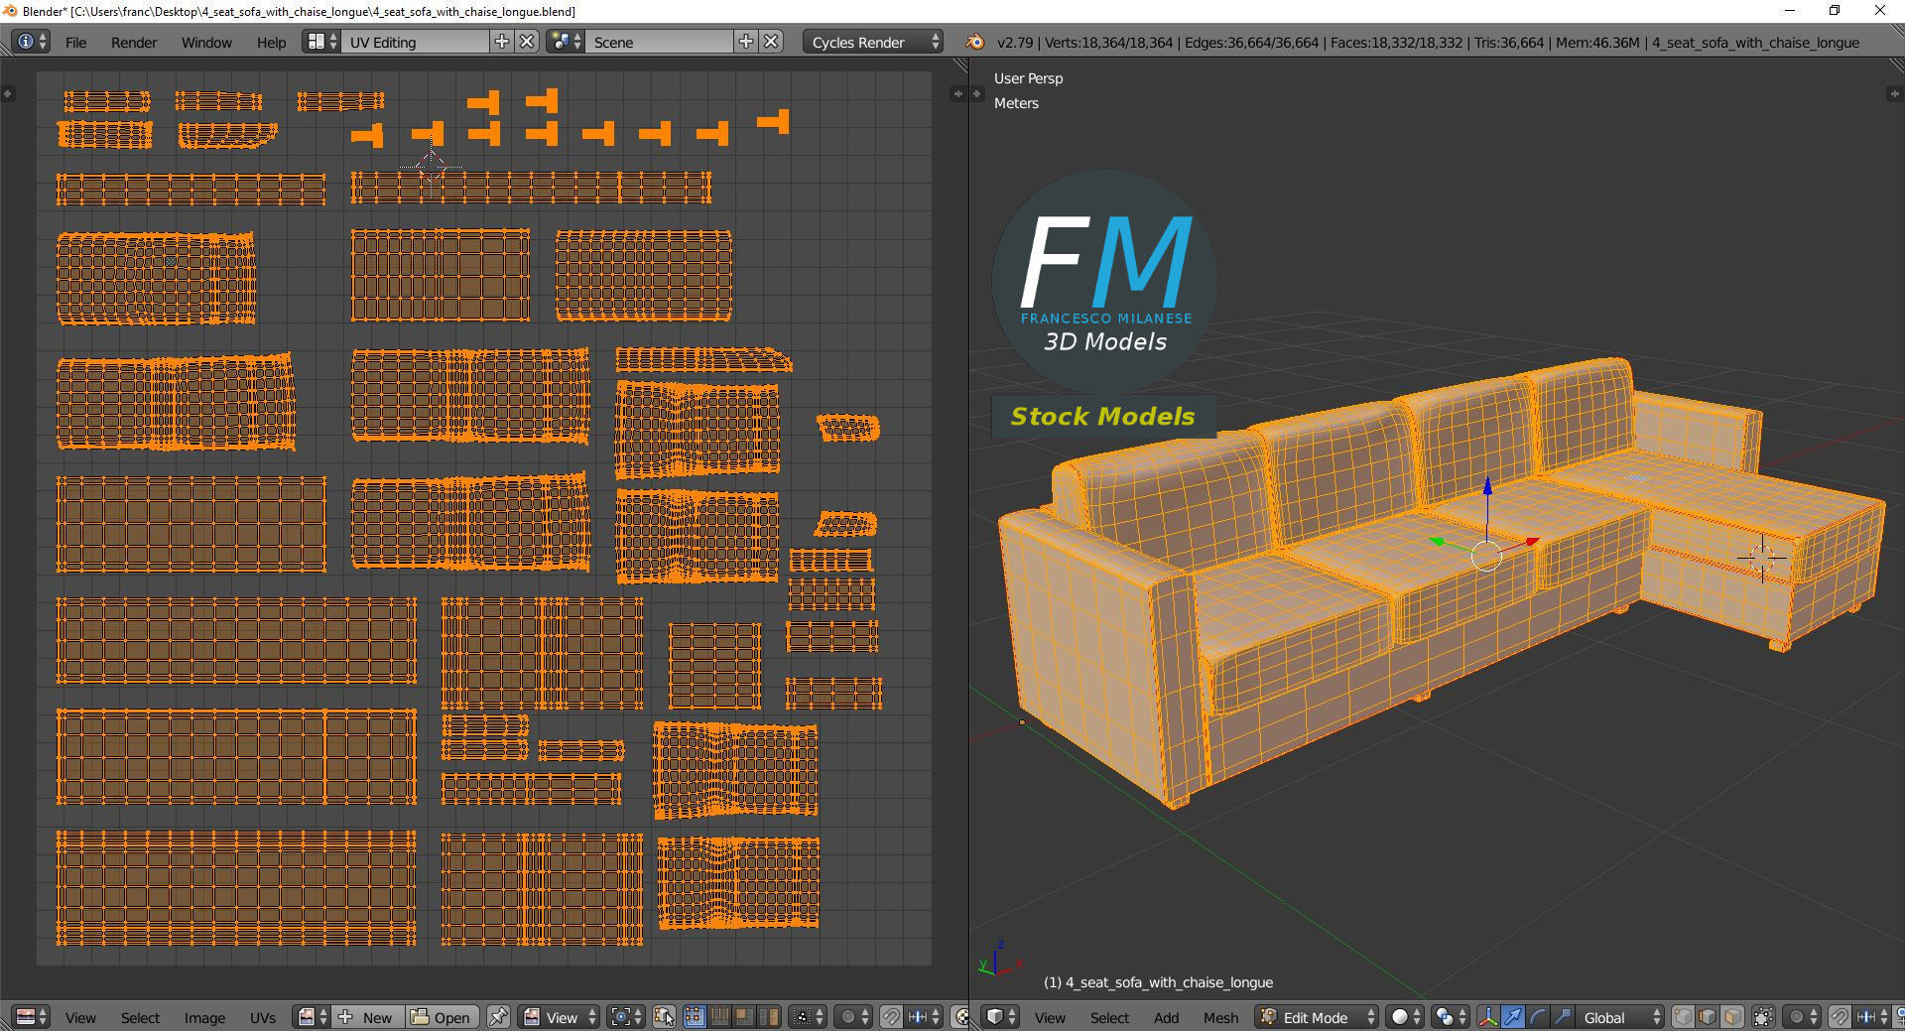Open the UVs menu
This screenshot has width=1905, height=1031.
pos(262,1017)
